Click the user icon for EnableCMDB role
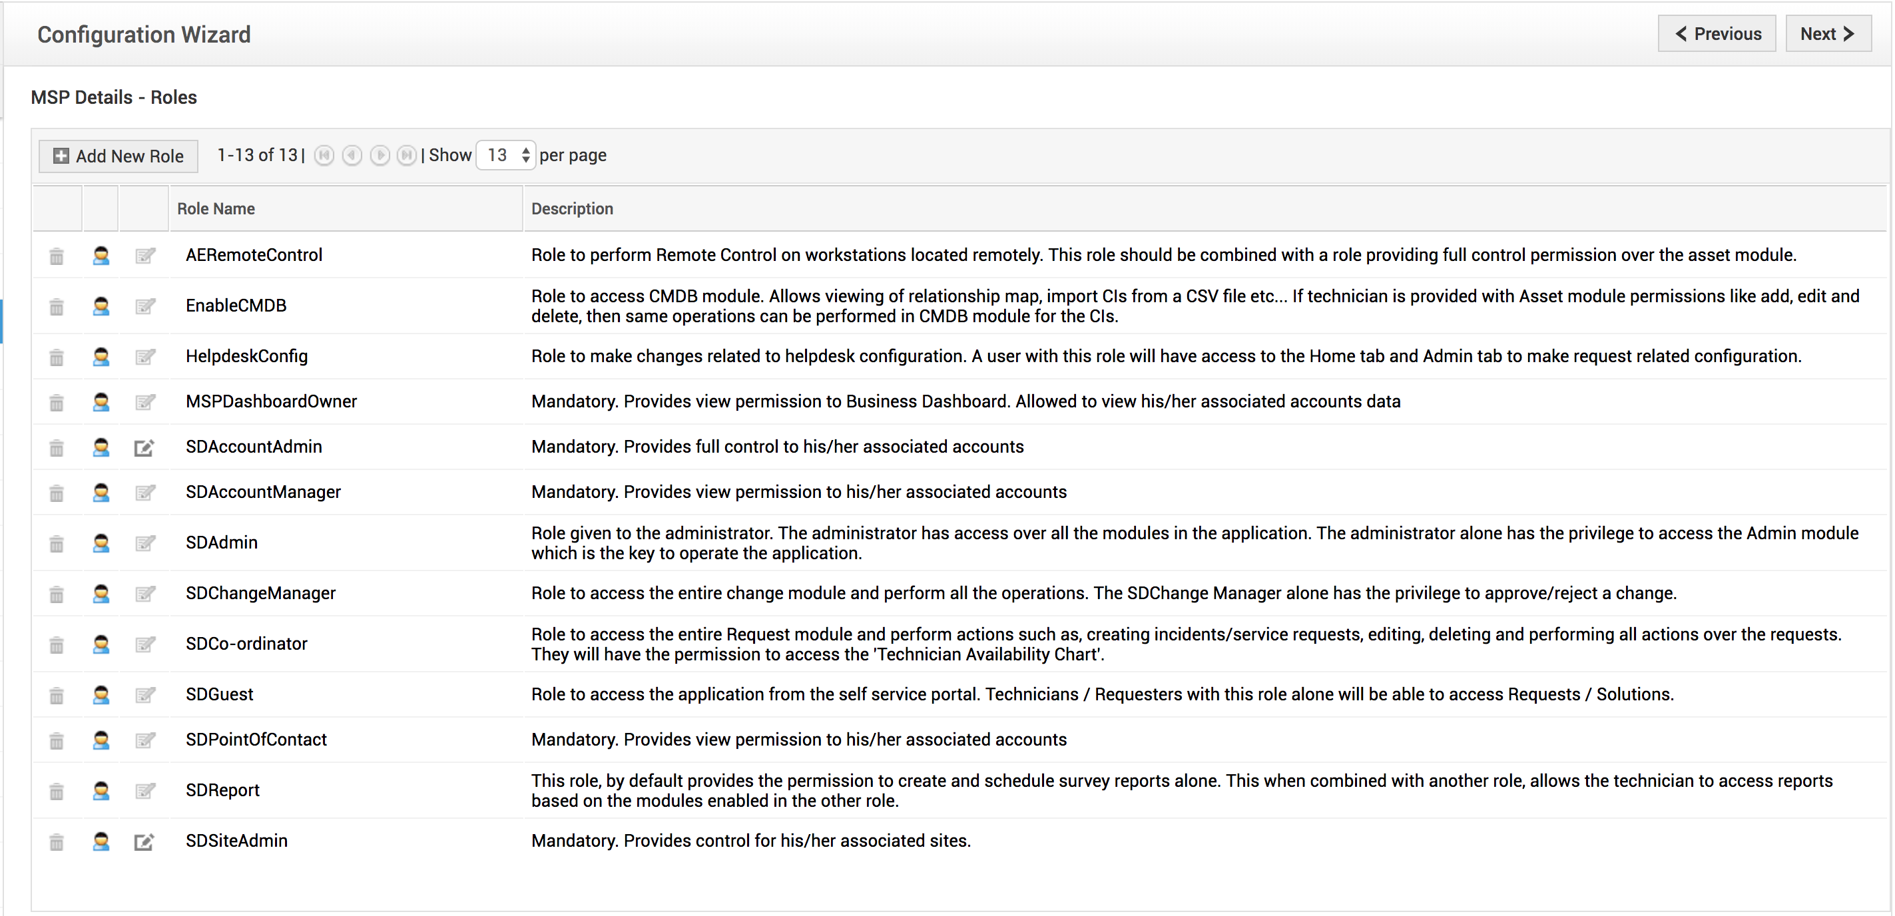 (x=101, y=306)
